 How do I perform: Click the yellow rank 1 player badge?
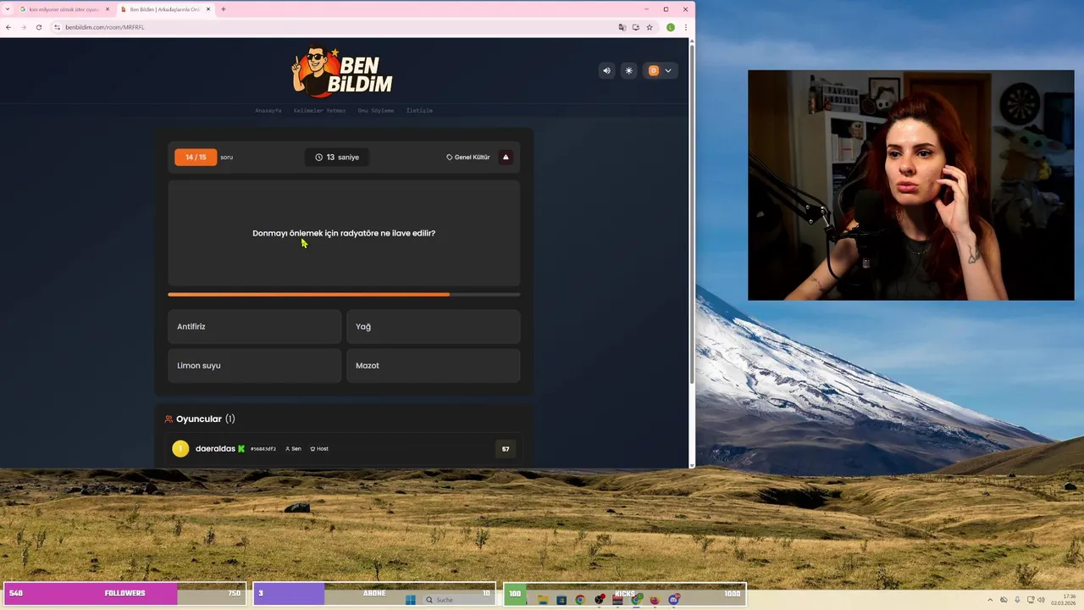[180, 449]
